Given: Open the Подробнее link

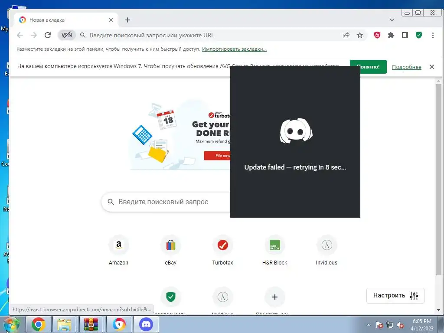Looking at the screenshot, I should click(x=406, y=67).
